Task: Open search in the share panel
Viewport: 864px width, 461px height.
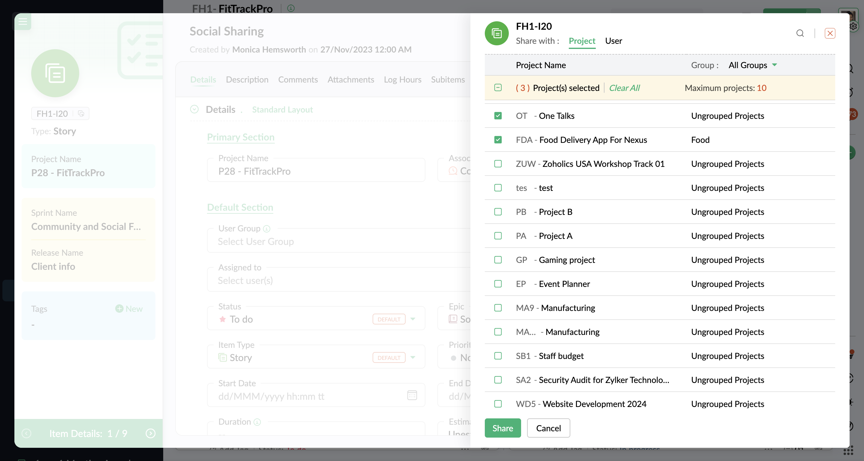Action: [x=800, y=33]
